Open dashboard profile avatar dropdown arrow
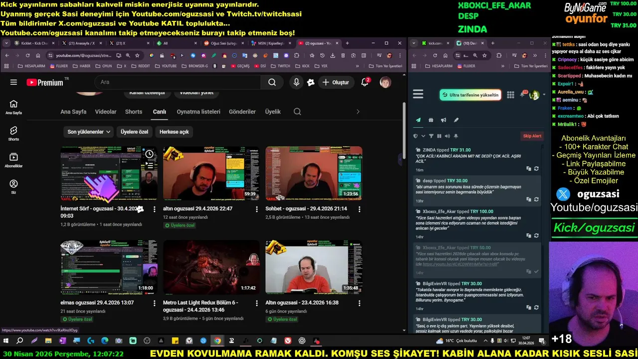 coord(543,95)
